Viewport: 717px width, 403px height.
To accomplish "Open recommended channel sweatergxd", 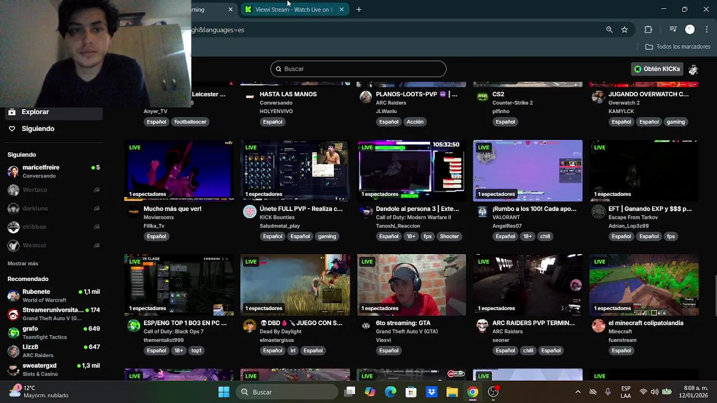I will pyautogui.click(x=53, y=369).
